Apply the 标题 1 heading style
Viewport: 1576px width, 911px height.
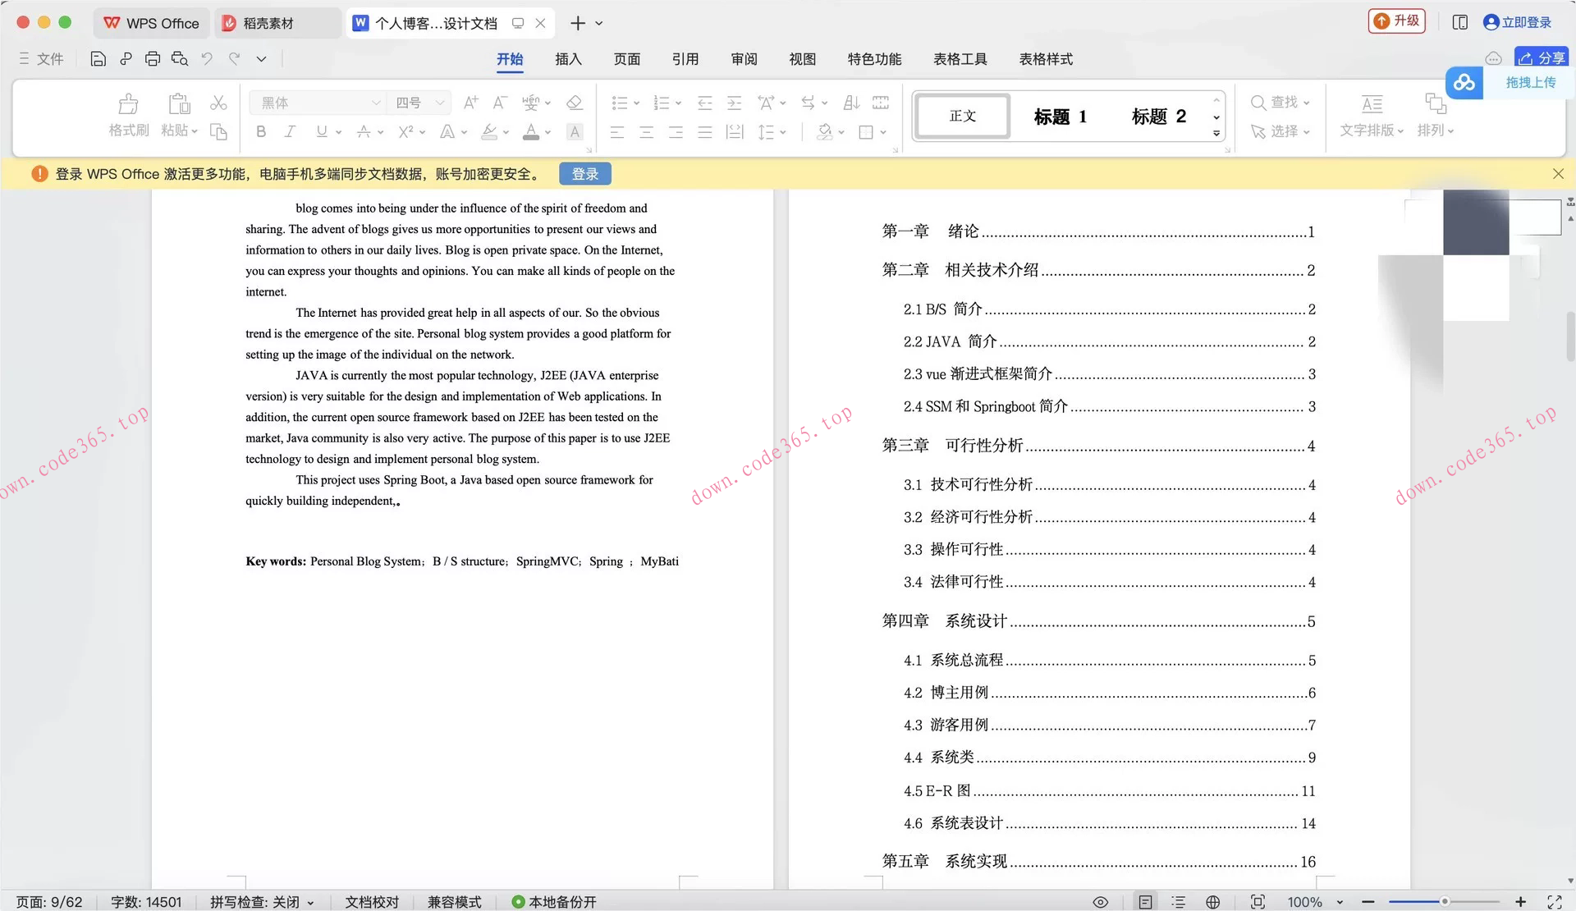point(1060,117)
